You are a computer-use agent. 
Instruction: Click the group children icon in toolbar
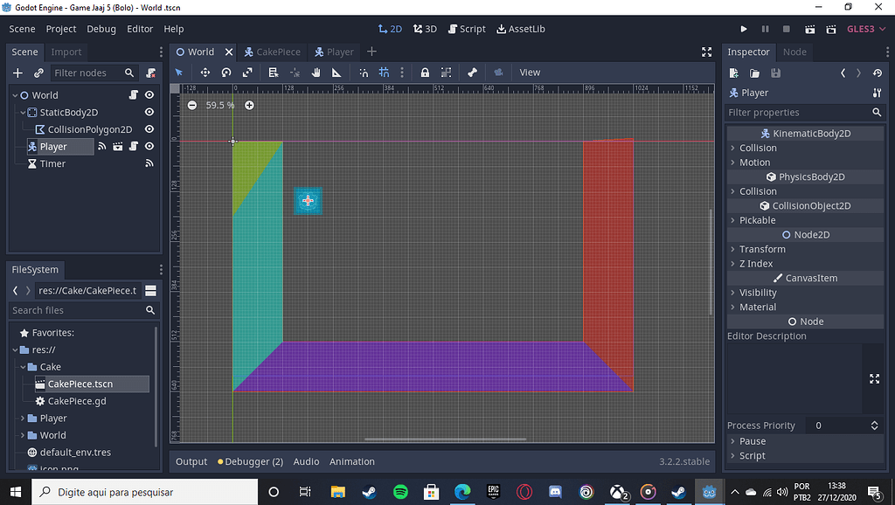[x=446, y=73]
